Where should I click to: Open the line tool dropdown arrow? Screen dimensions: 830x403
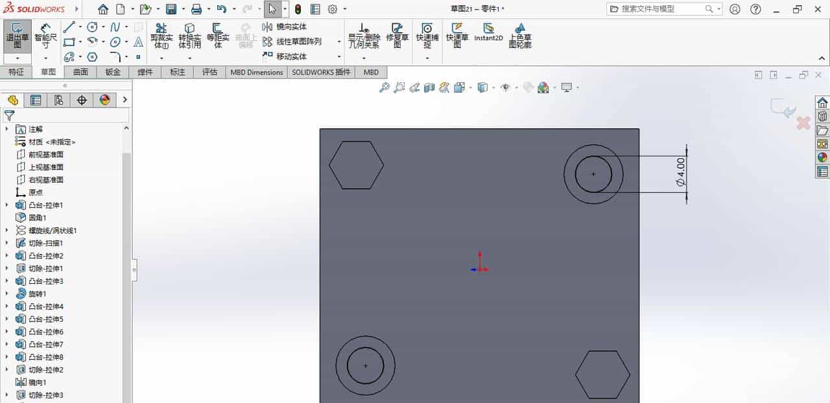coord(80,27)
